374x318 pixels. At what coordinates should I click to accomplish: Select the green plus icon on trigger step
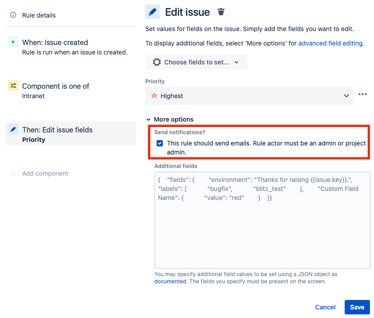click(x=12, y=42)
